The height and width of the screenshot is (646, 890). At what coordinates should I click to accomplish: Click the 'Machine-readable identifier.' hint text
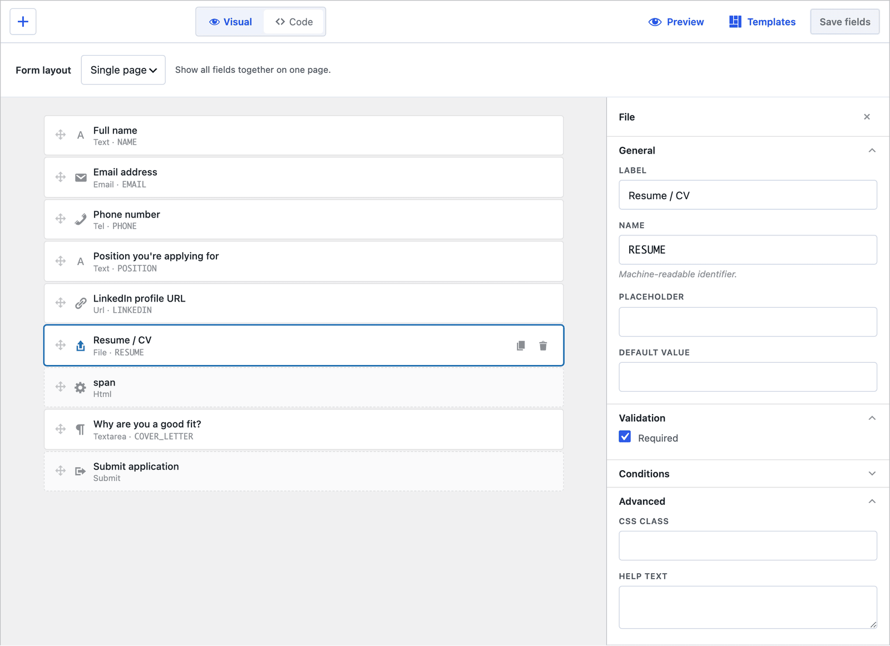[678, 274]
